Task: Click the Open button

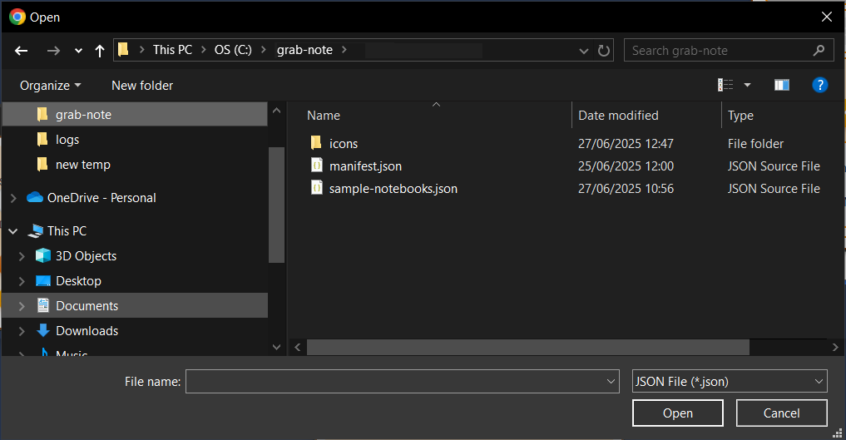Action: click(x=678, y=413)
